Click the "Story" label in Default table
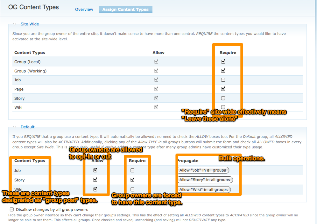 pos(19,180)
